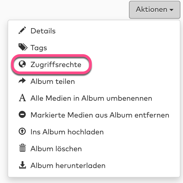Choose Album herunterladen option

[x=68, y=166]
